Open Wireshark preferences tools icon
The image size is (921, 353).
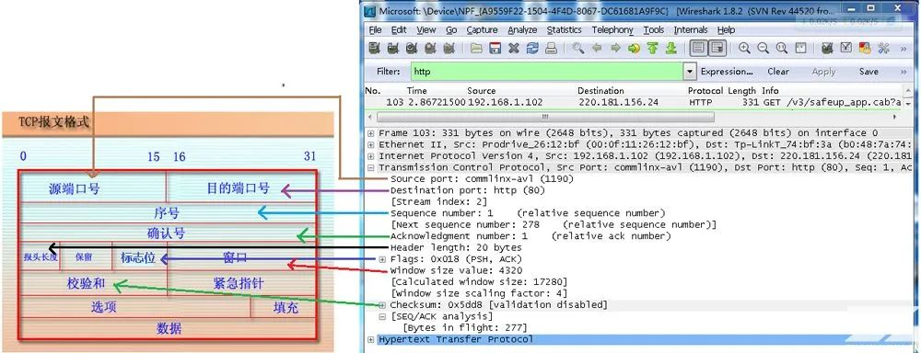click(883, 49)
